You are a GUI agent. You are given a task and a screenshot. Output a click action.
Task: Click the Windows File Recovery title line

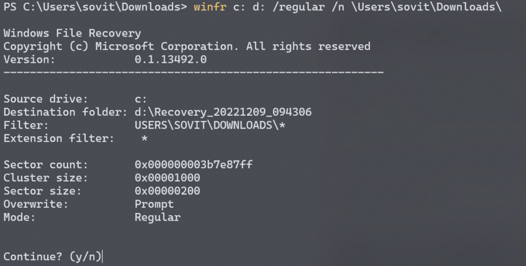(x=72, y=33)
